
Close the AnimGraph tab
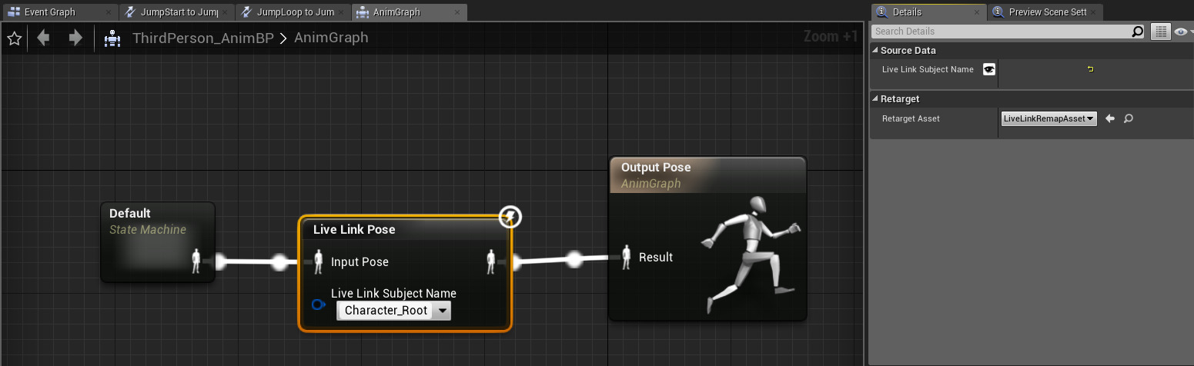click(x=458, y=13)
